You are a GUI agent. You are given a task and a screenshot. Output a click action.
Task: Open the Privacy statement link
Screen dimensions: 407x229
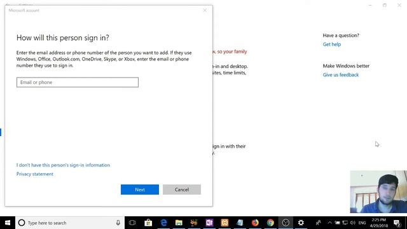[35, 174]
